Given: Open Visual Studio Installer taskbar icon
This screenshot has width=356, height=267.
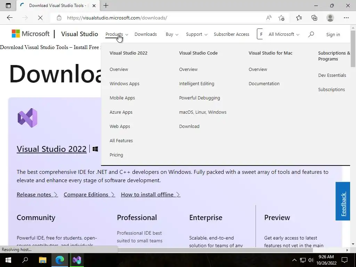Looking at the screenshot, I should tap(77, 260).
